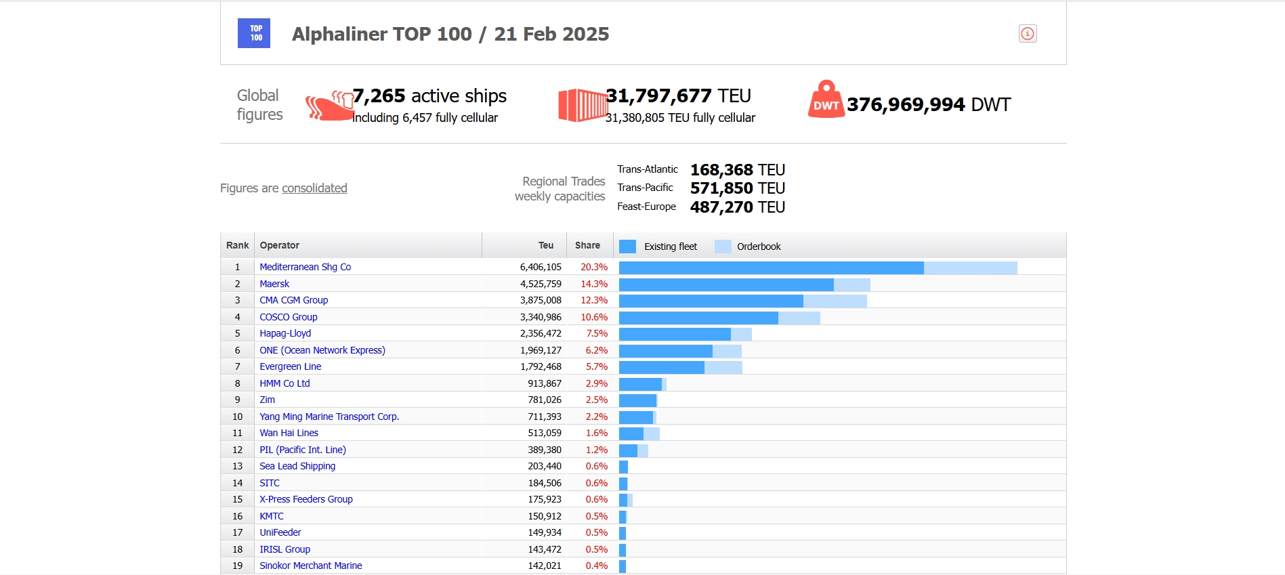Click the red ship icon
The height and width of the screenshot is (575, 1285).
tap(329, 106)
